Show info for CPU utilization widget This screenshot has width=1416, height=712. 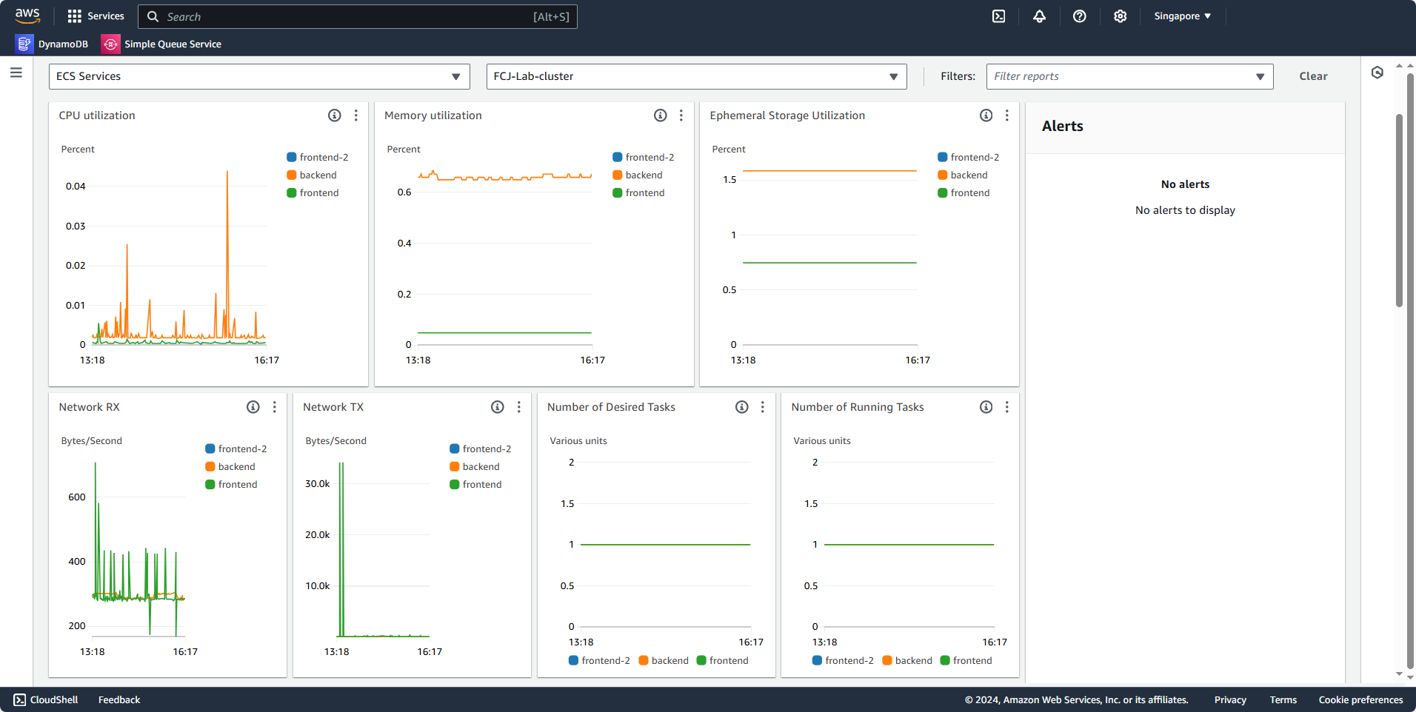point(335,115)
